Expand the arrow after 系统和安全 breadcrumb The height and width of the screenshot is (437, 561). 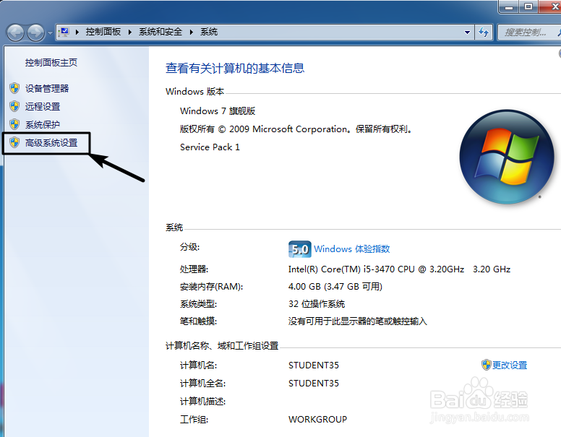coord(192,33)
